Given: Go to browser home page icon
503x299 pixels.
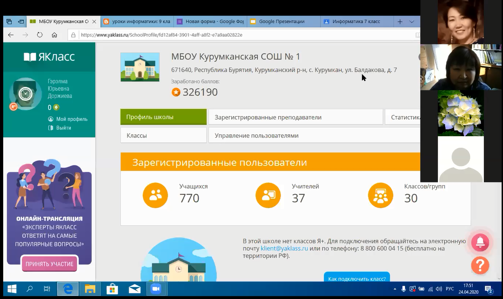Looking at the screenshot, I should [x=54, y=35].
